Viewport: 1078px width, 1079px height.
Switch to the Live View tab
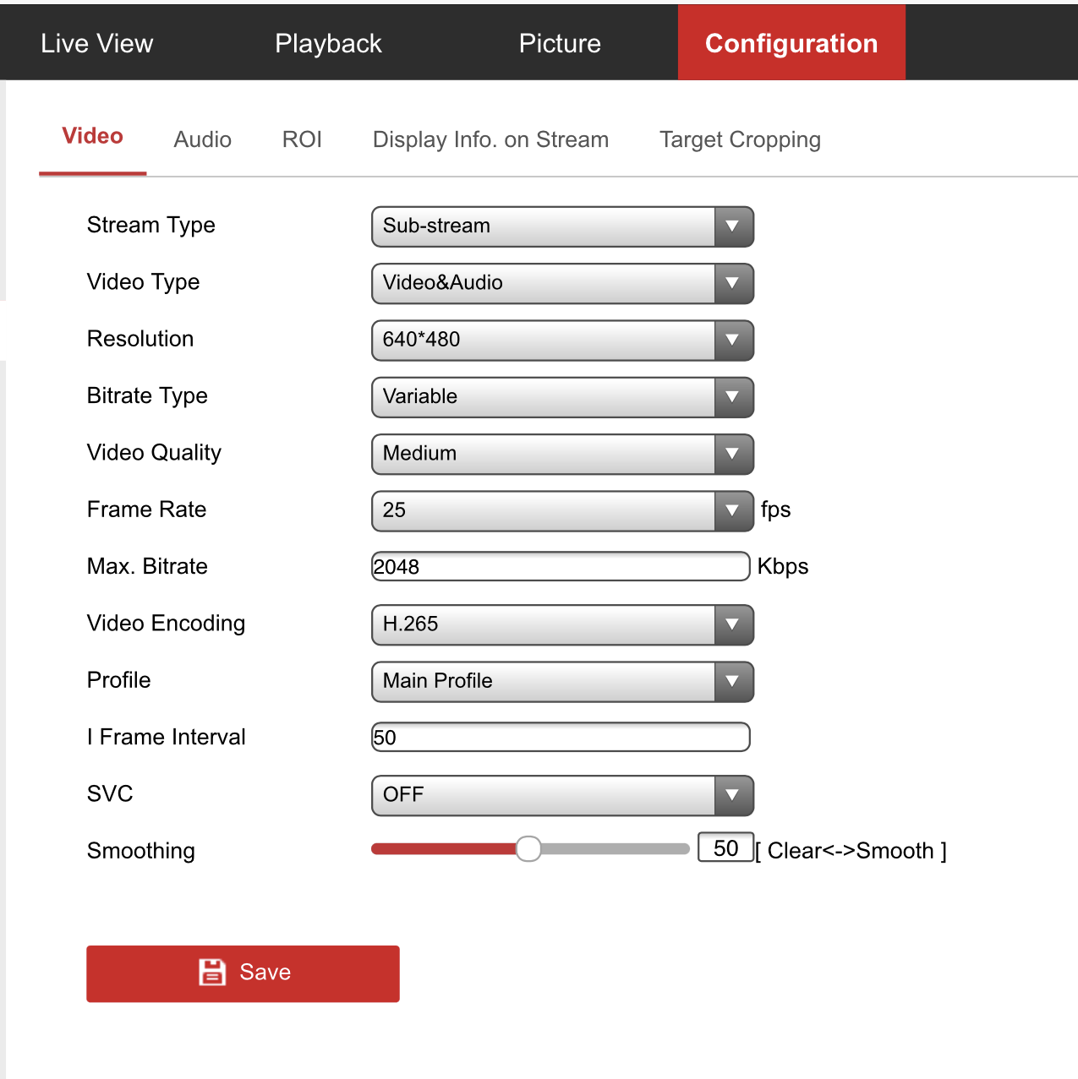click(97, 43)
